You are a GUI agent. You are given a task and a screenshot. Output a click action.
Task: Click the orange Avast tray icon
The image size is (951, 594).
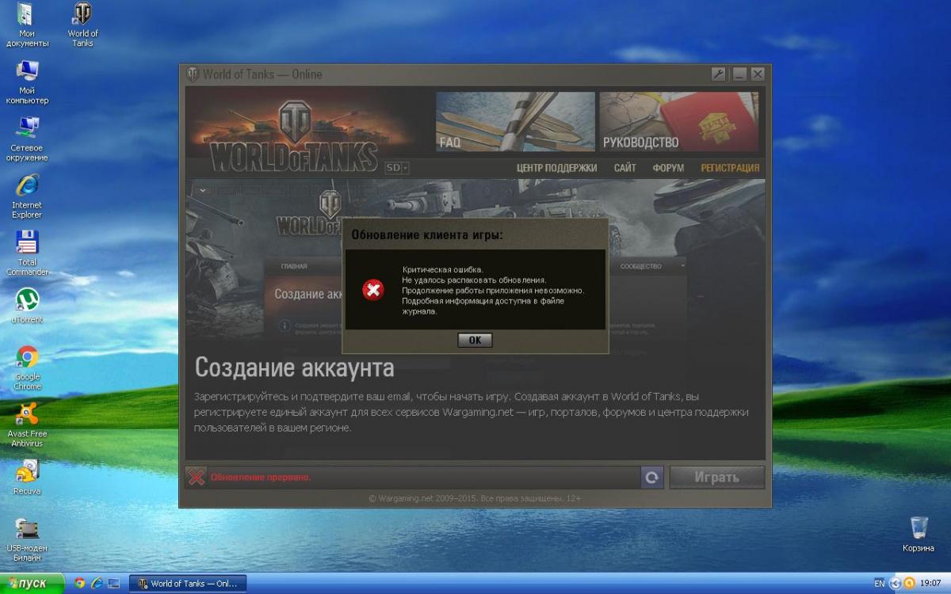coord(909,584)
